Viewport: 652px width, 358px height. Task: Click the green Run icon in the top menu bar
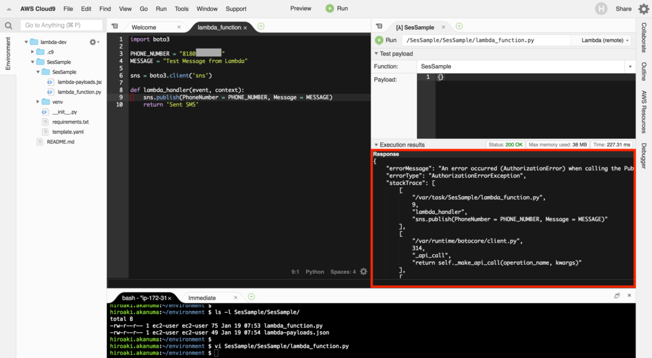pos(330,8)
